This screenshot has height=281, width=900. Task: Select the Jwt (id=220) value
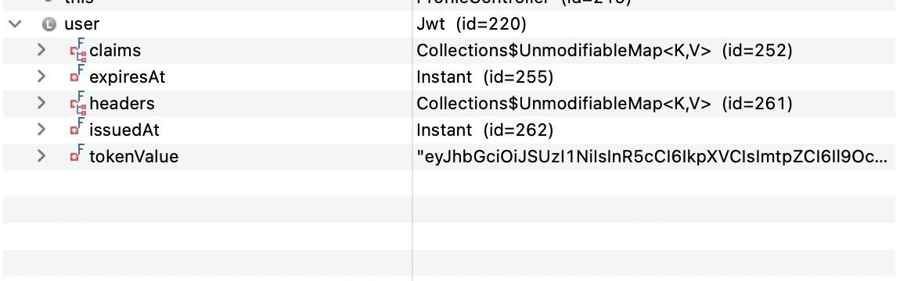(x=471, y=24)
